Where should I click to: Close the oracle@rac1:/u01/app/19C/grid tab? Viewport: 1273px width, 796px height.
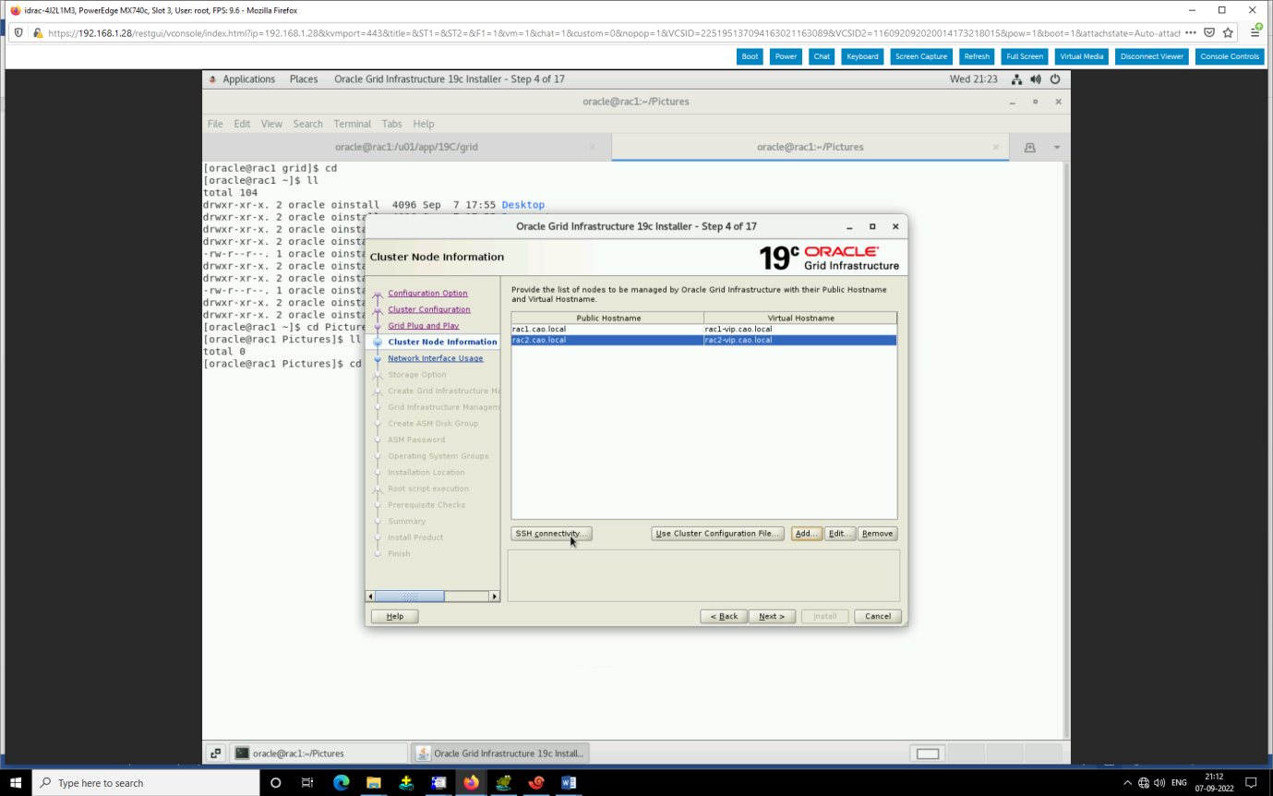[593, 147]
